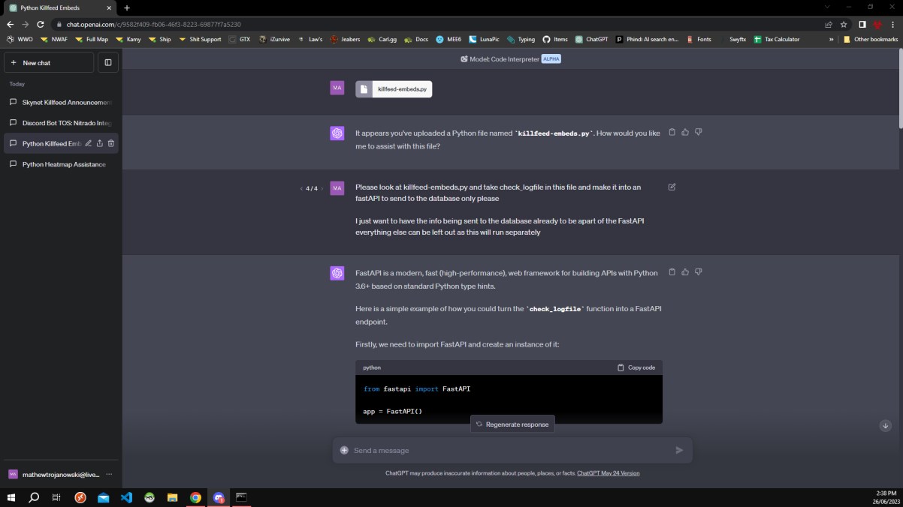Image resolution: width=903 pixels, height=507 pixels.
Task: Click the page vertical scrollbar
Action: pyautogui.click(x=900, y=90)
